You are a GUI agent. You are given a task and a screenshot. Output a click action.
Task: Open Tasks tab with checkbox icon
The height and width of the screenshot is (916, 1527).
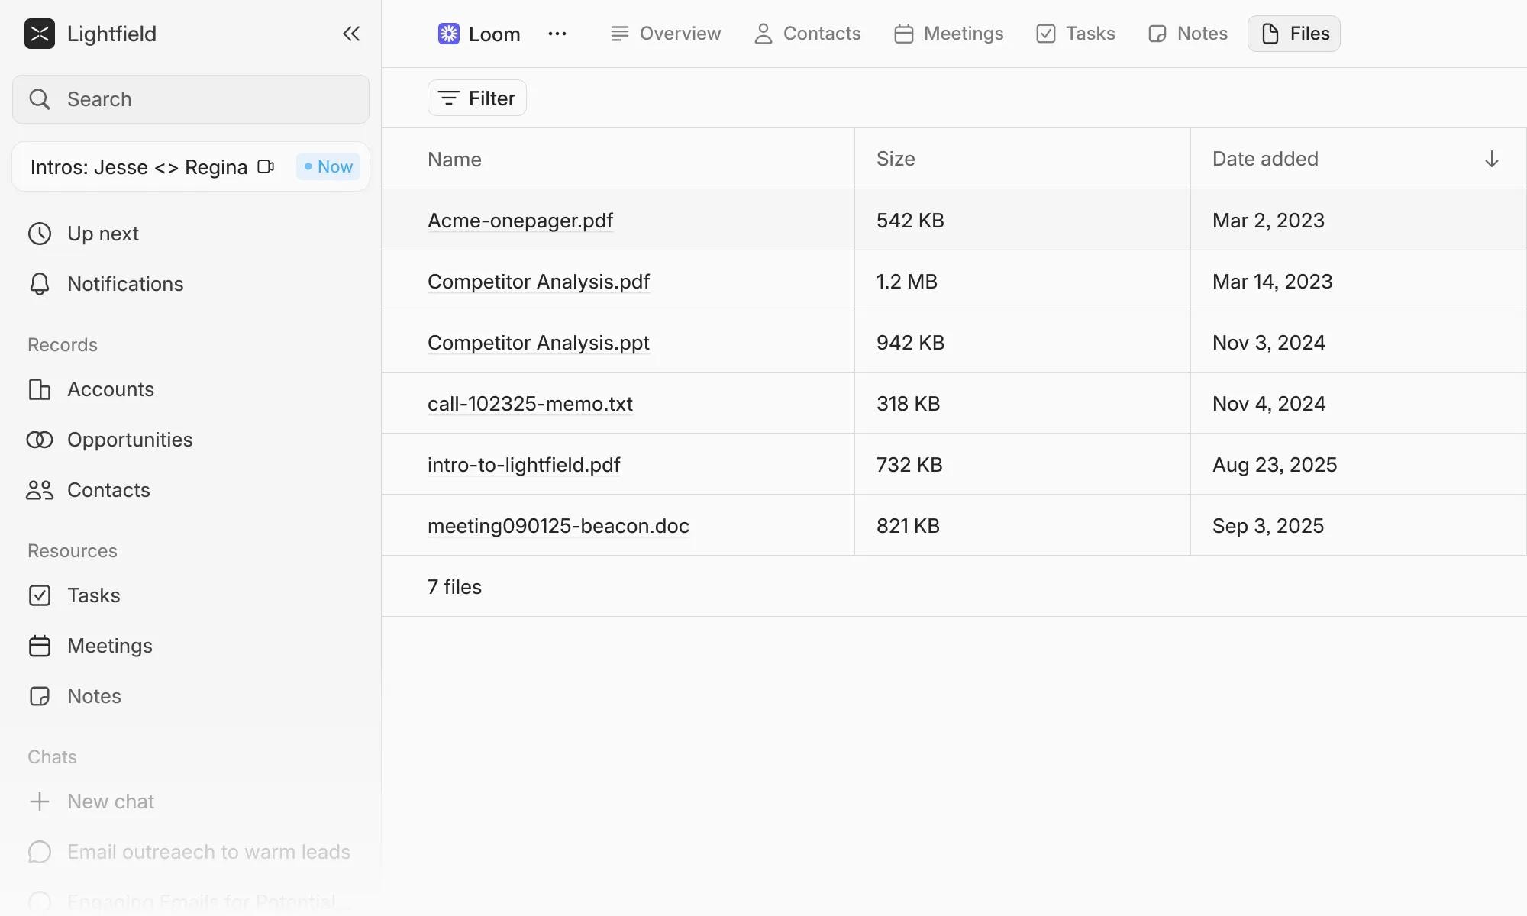tap(1076, 34)
